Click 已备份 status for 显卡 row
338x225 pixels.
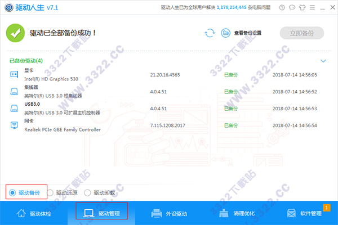231,75
